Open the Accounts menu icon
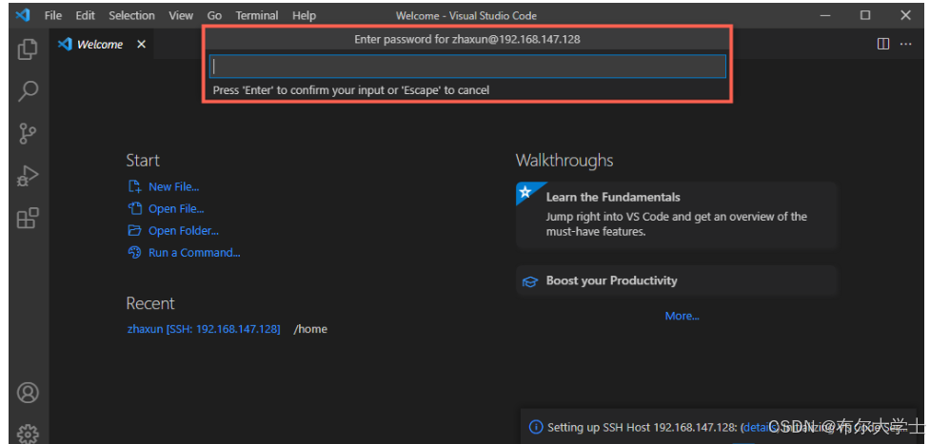Image resolution: width=930 pixels, height=444 pixels. (28, 393)
